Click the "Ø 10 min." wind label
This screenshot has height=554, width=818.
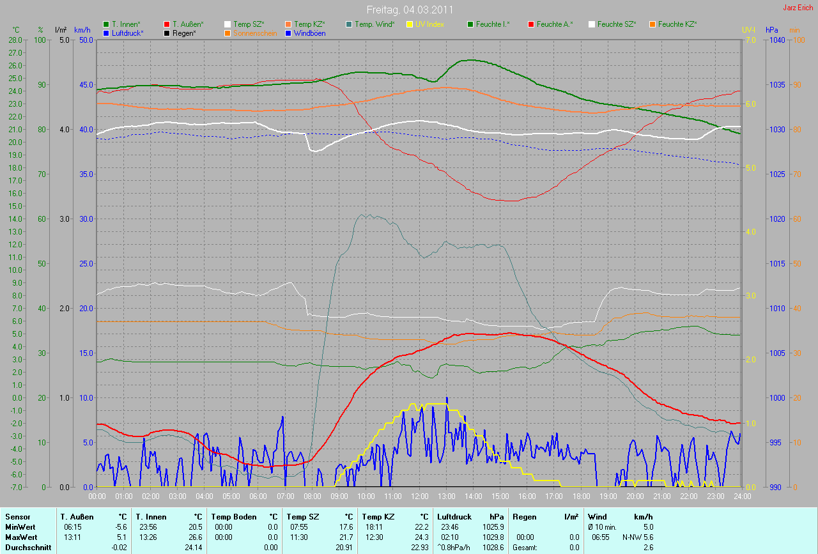tap(603, 527)
